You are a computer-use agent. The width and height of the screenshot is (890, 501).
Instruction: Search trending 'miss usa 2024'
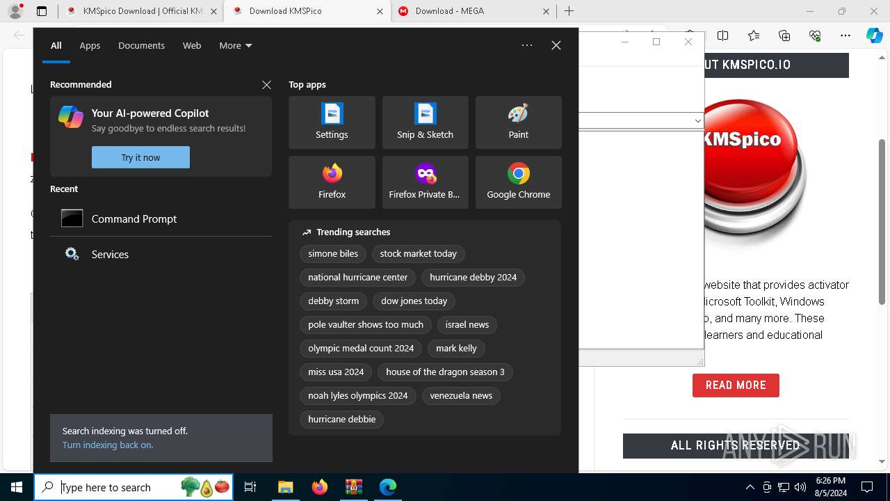[336, 372]
